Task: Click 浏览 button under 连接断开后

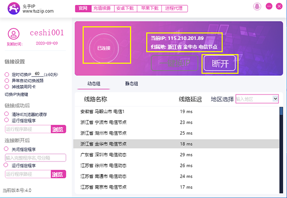Action: click(57, 174)
